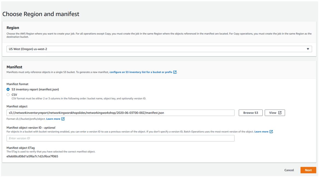This screenshot has height=177, width=320.
Task: Click the external link icon next to manifest format Learn more
Action: point(63,119)
